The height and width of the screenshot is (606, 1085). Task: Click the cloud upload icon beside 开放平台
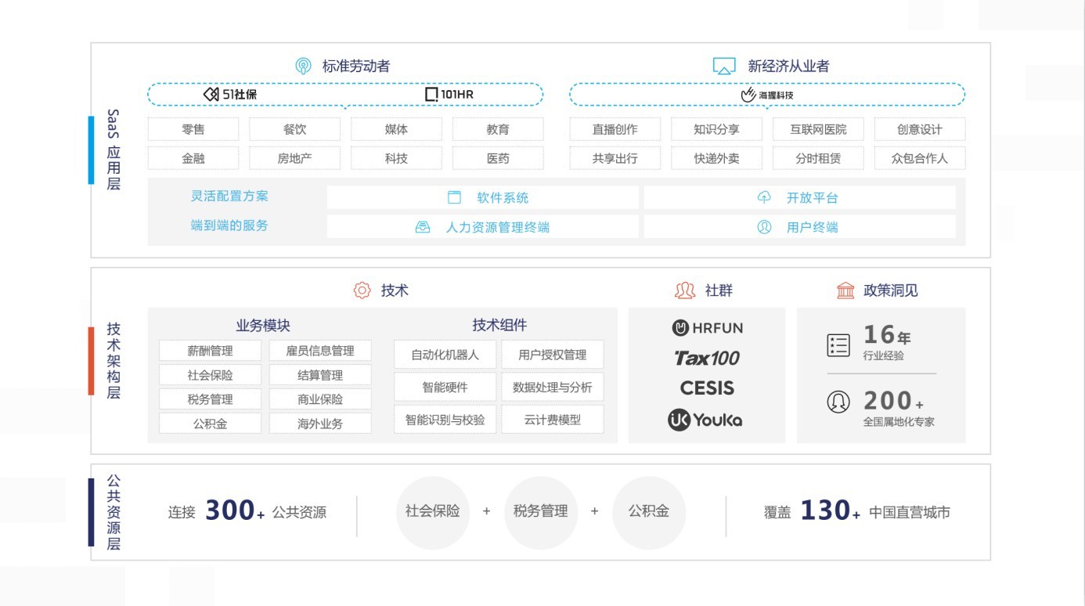click(764, 197)
